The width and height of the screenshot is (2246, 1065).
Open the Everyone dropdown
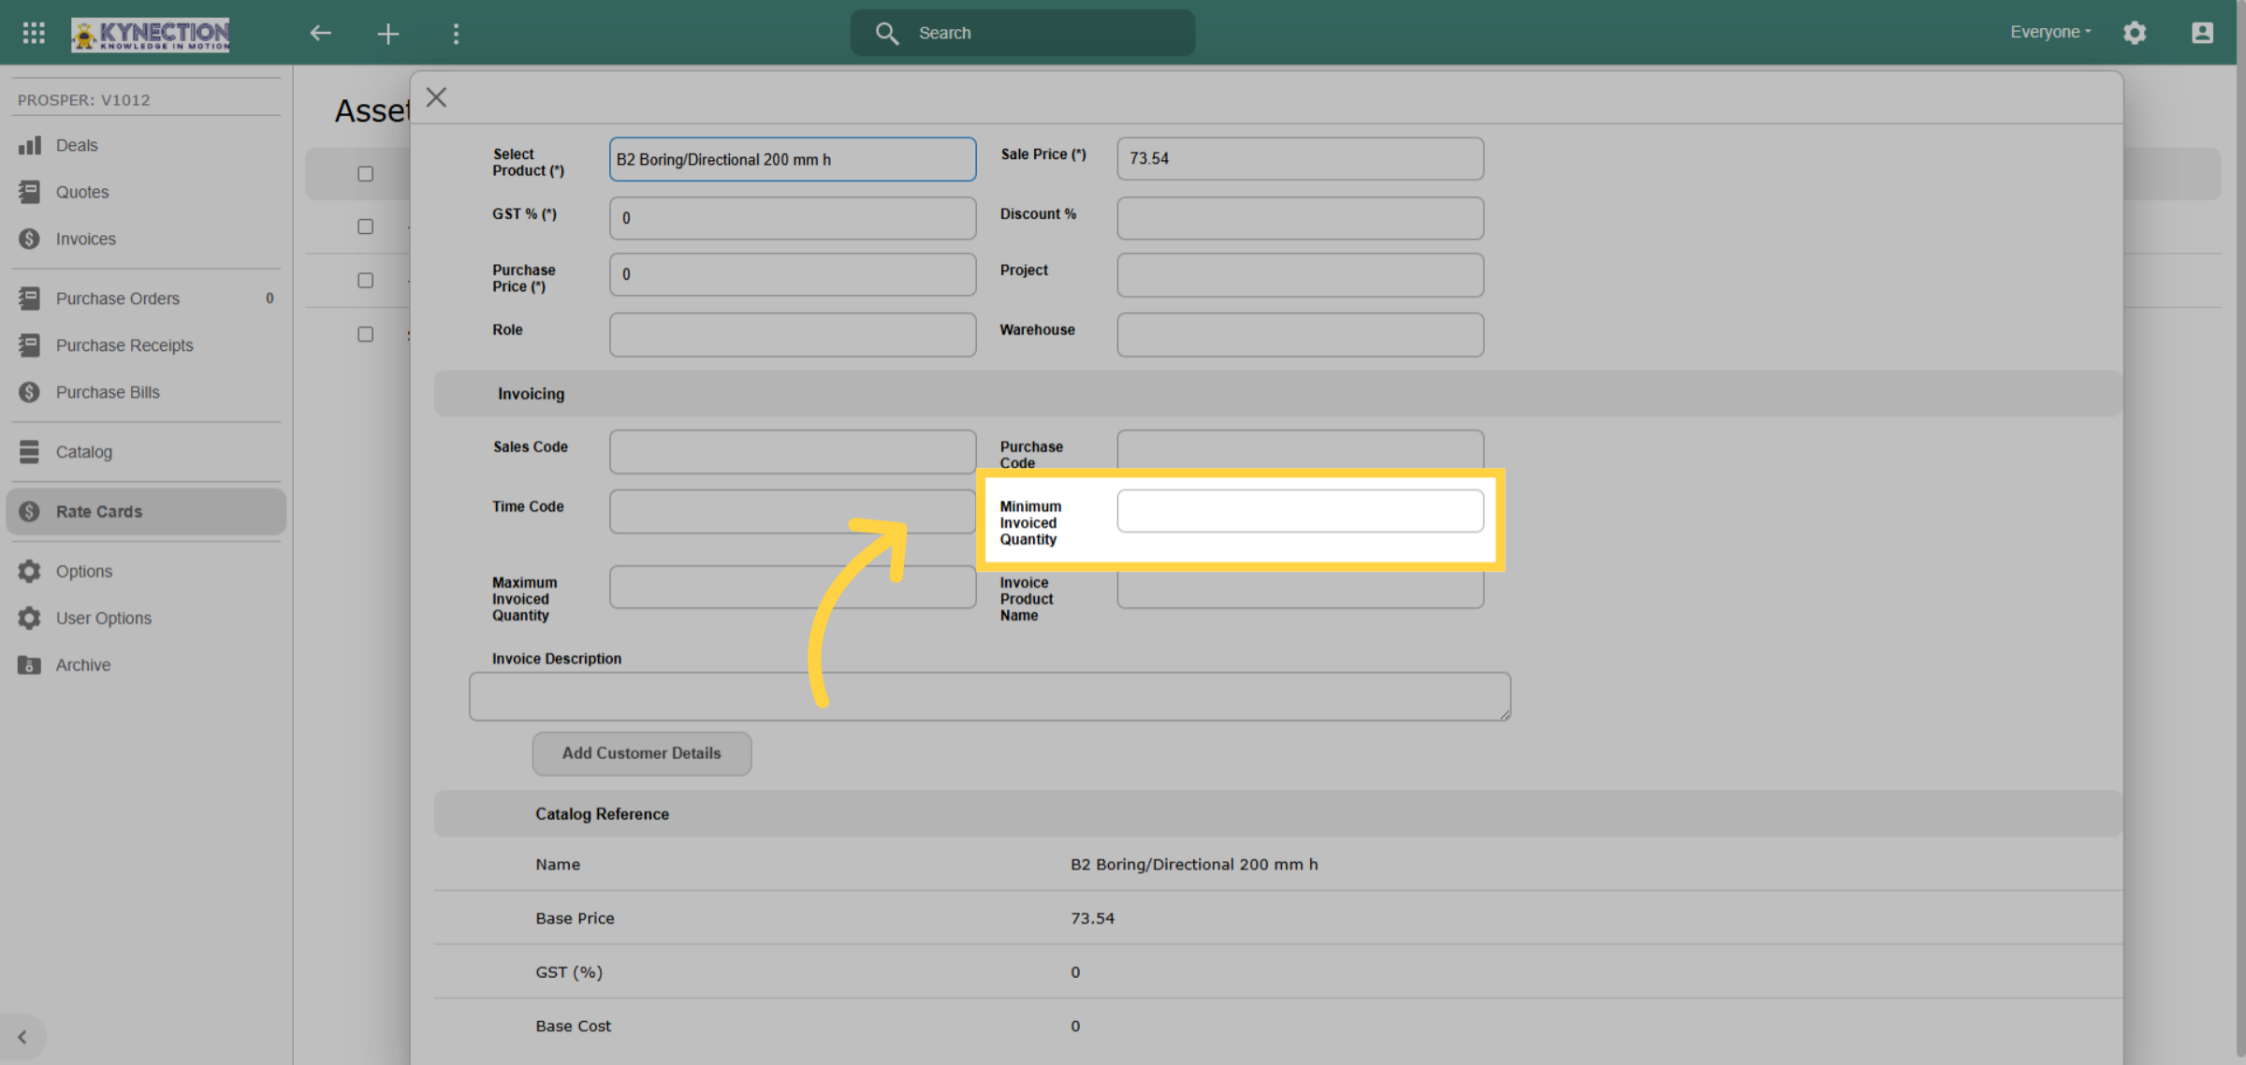tap(2050, 33)
